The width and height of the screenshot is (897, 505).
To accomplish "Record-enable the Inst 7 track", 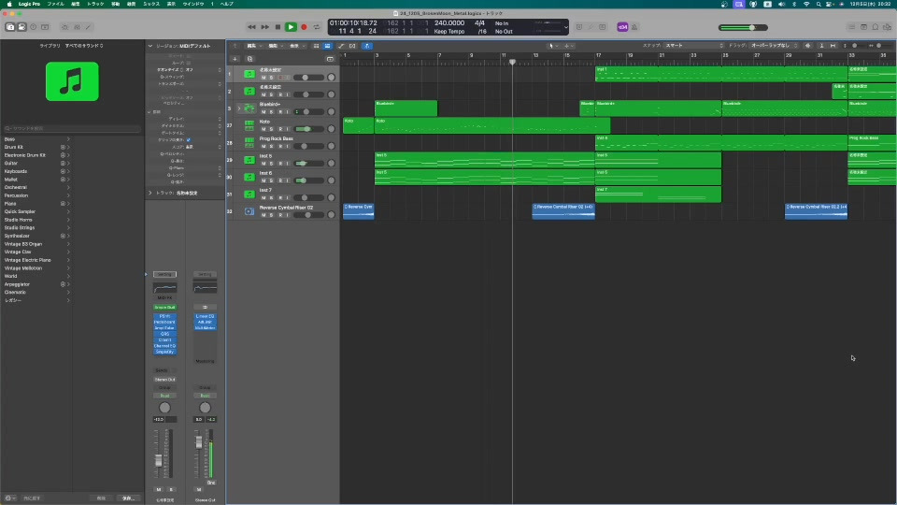I will coord(279,197).
